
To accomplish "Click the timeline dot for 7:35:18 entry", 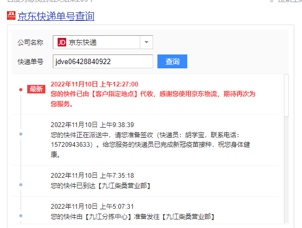I will tap(21, 185).
